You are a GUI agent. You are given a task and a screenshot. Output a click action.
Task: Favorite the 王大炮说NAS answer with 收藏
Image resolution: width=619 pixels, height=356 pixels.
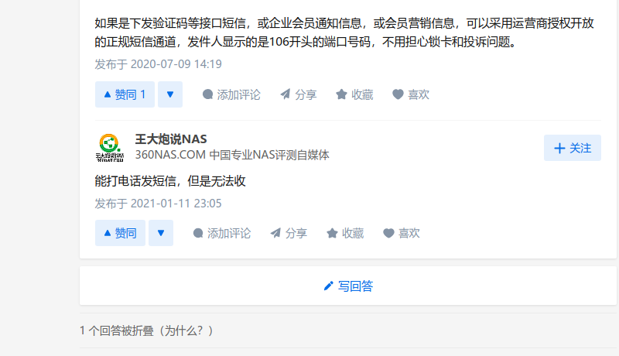[345, 233]
